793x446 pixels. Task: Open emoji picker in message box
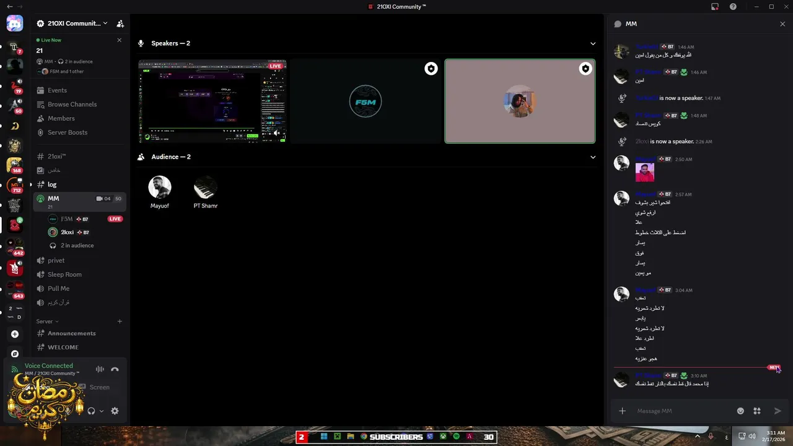point(740,411)
